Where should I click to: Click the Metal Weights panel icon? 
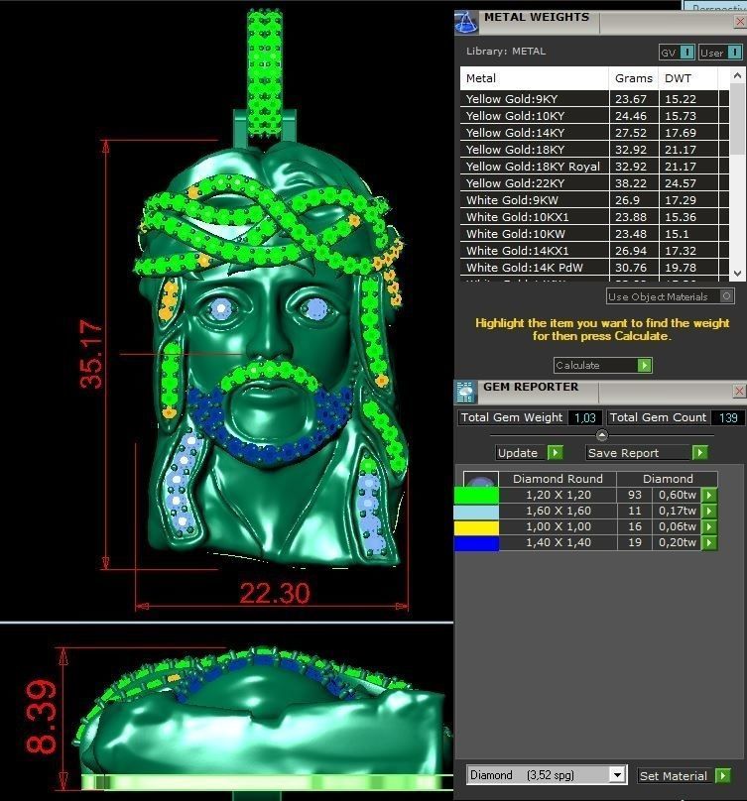click(466, 22)
